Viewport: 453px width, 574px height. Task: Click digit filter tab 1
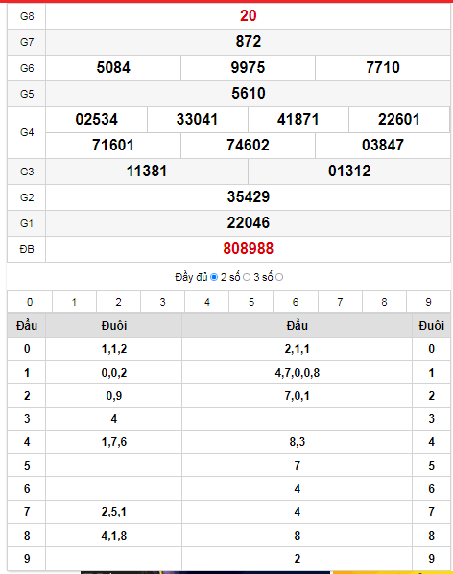click(x=75, y=302)
